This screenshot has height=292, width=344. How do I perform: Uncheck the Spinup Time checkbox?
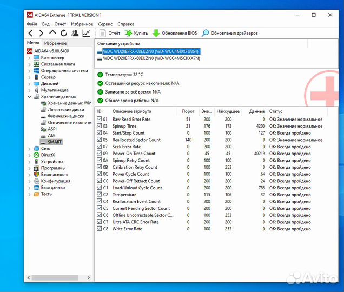pyautogui.click(x=99, y=125)
